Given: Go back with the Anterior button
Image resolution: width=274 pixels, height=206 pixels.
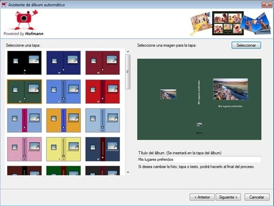Looking at the screenshot, I should (x=202, y=197).
